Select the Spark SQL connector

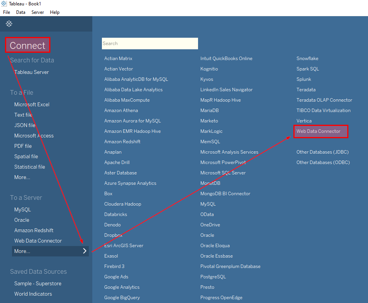(308, 69)
